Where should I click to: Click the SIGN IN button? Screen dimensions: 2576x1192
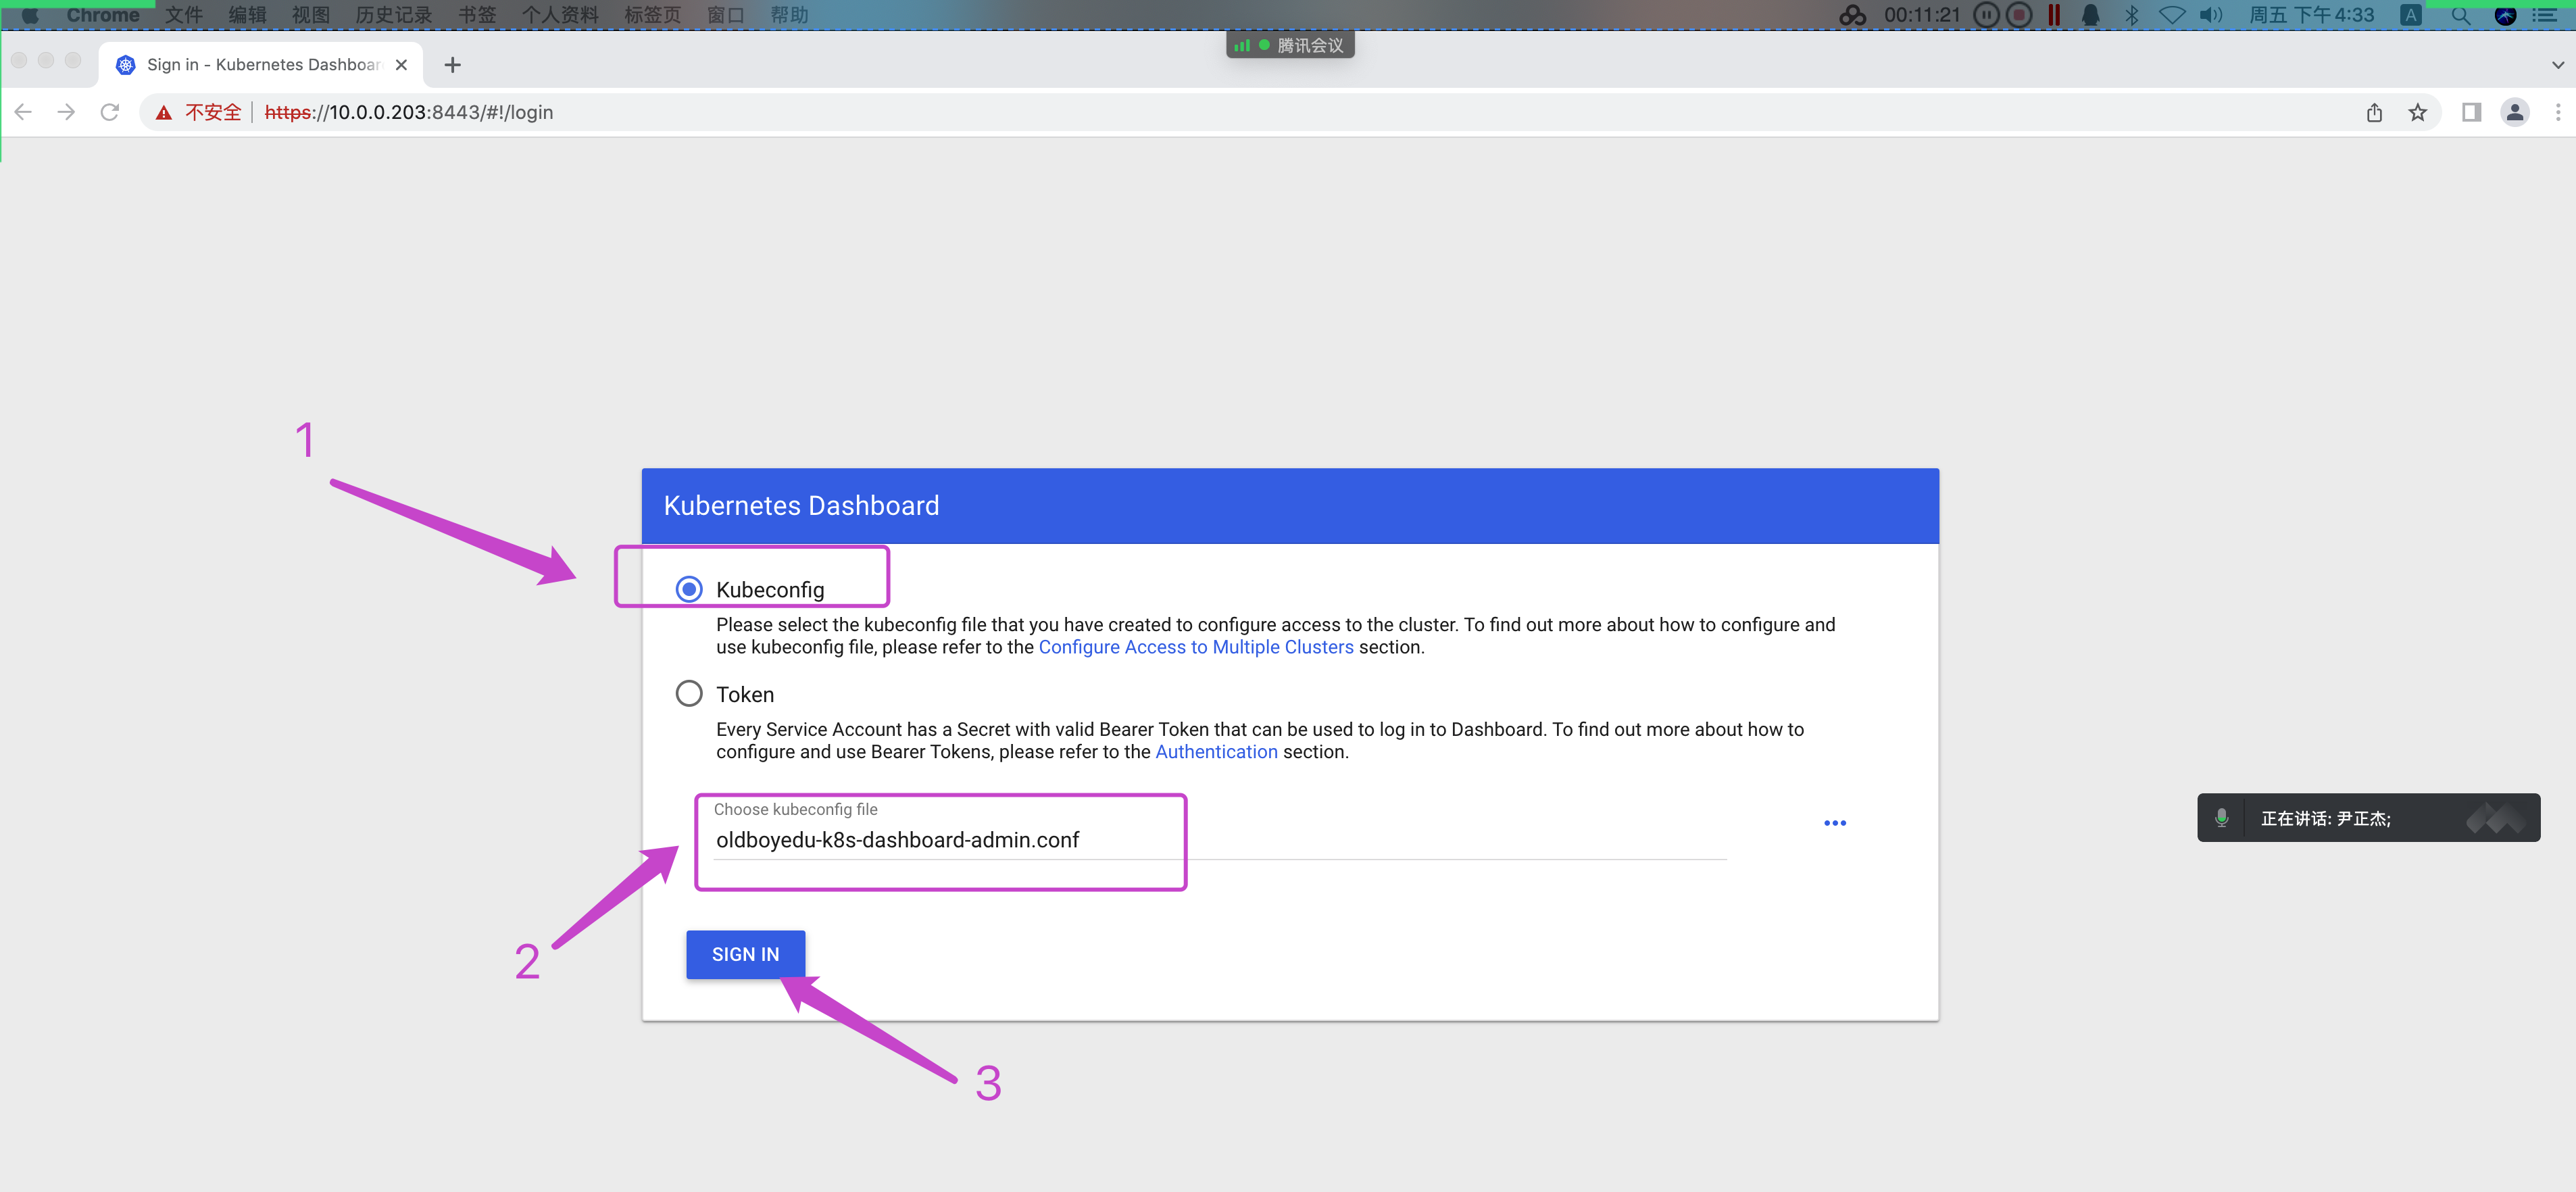point(745,954)
